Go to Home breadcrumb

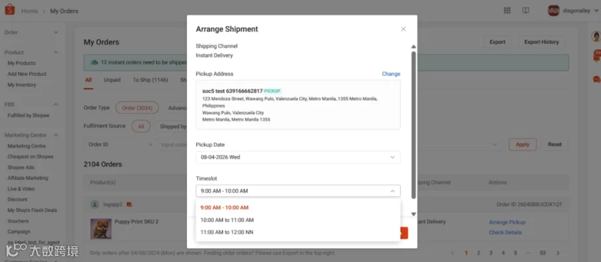point(29,11)
